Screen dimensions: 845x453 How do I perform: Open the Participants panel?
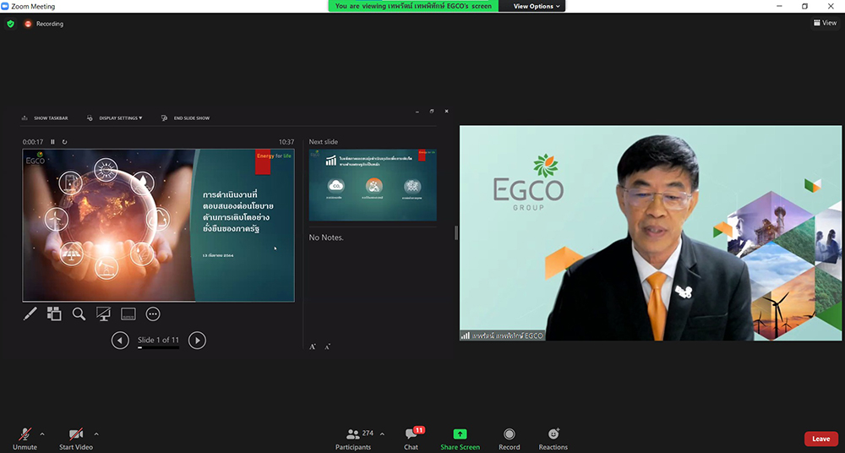354,439
